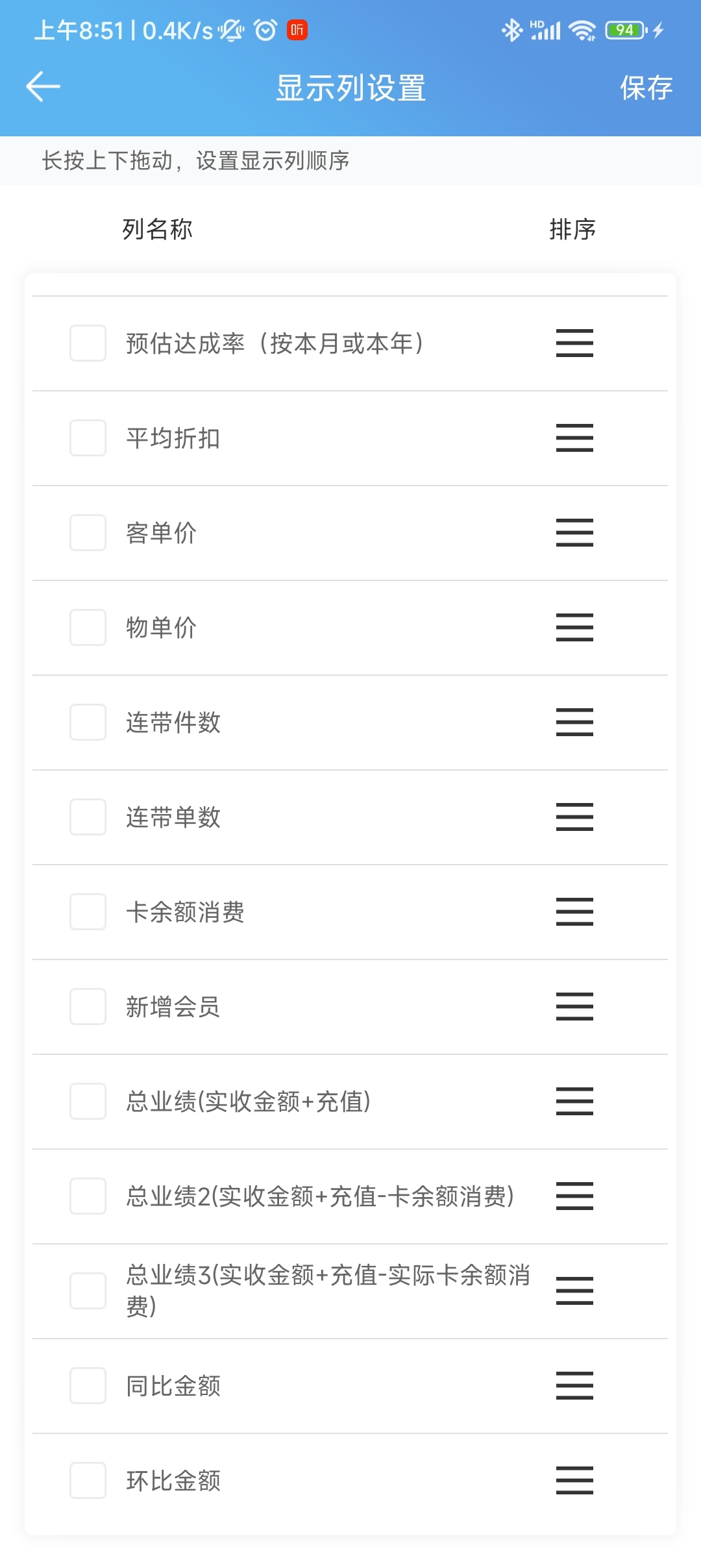Screen dimensions: 701x1558
Task: Enable the 连带单数 column checkbox
Action: coord(88,817)
